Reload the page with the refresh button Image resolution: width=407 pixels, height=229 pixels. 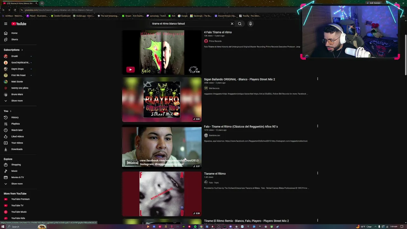click(x=15, y=10)
